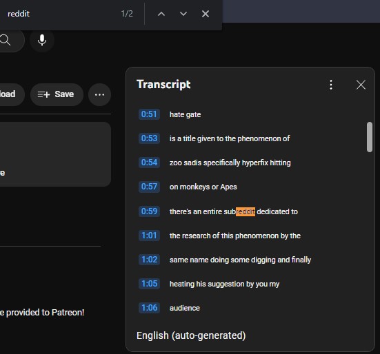Image resolution: width=380 pixels, height=354 pixels.
Task: Jump to 0:51 timestamp
Action: click(x=149, y=114)
